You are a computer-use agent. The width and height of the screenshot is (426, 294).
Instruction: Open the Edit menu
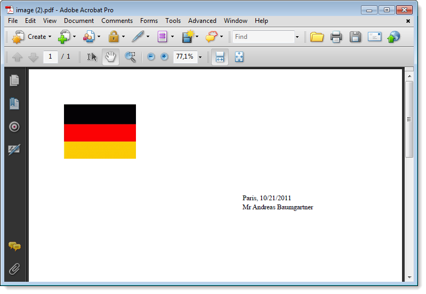tap(30, 21)
